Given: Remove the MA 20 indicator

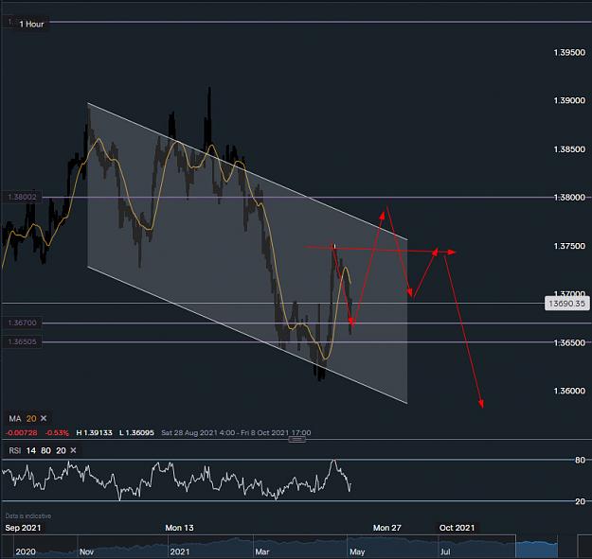Looking at the screenshot, I should [44, 418].
